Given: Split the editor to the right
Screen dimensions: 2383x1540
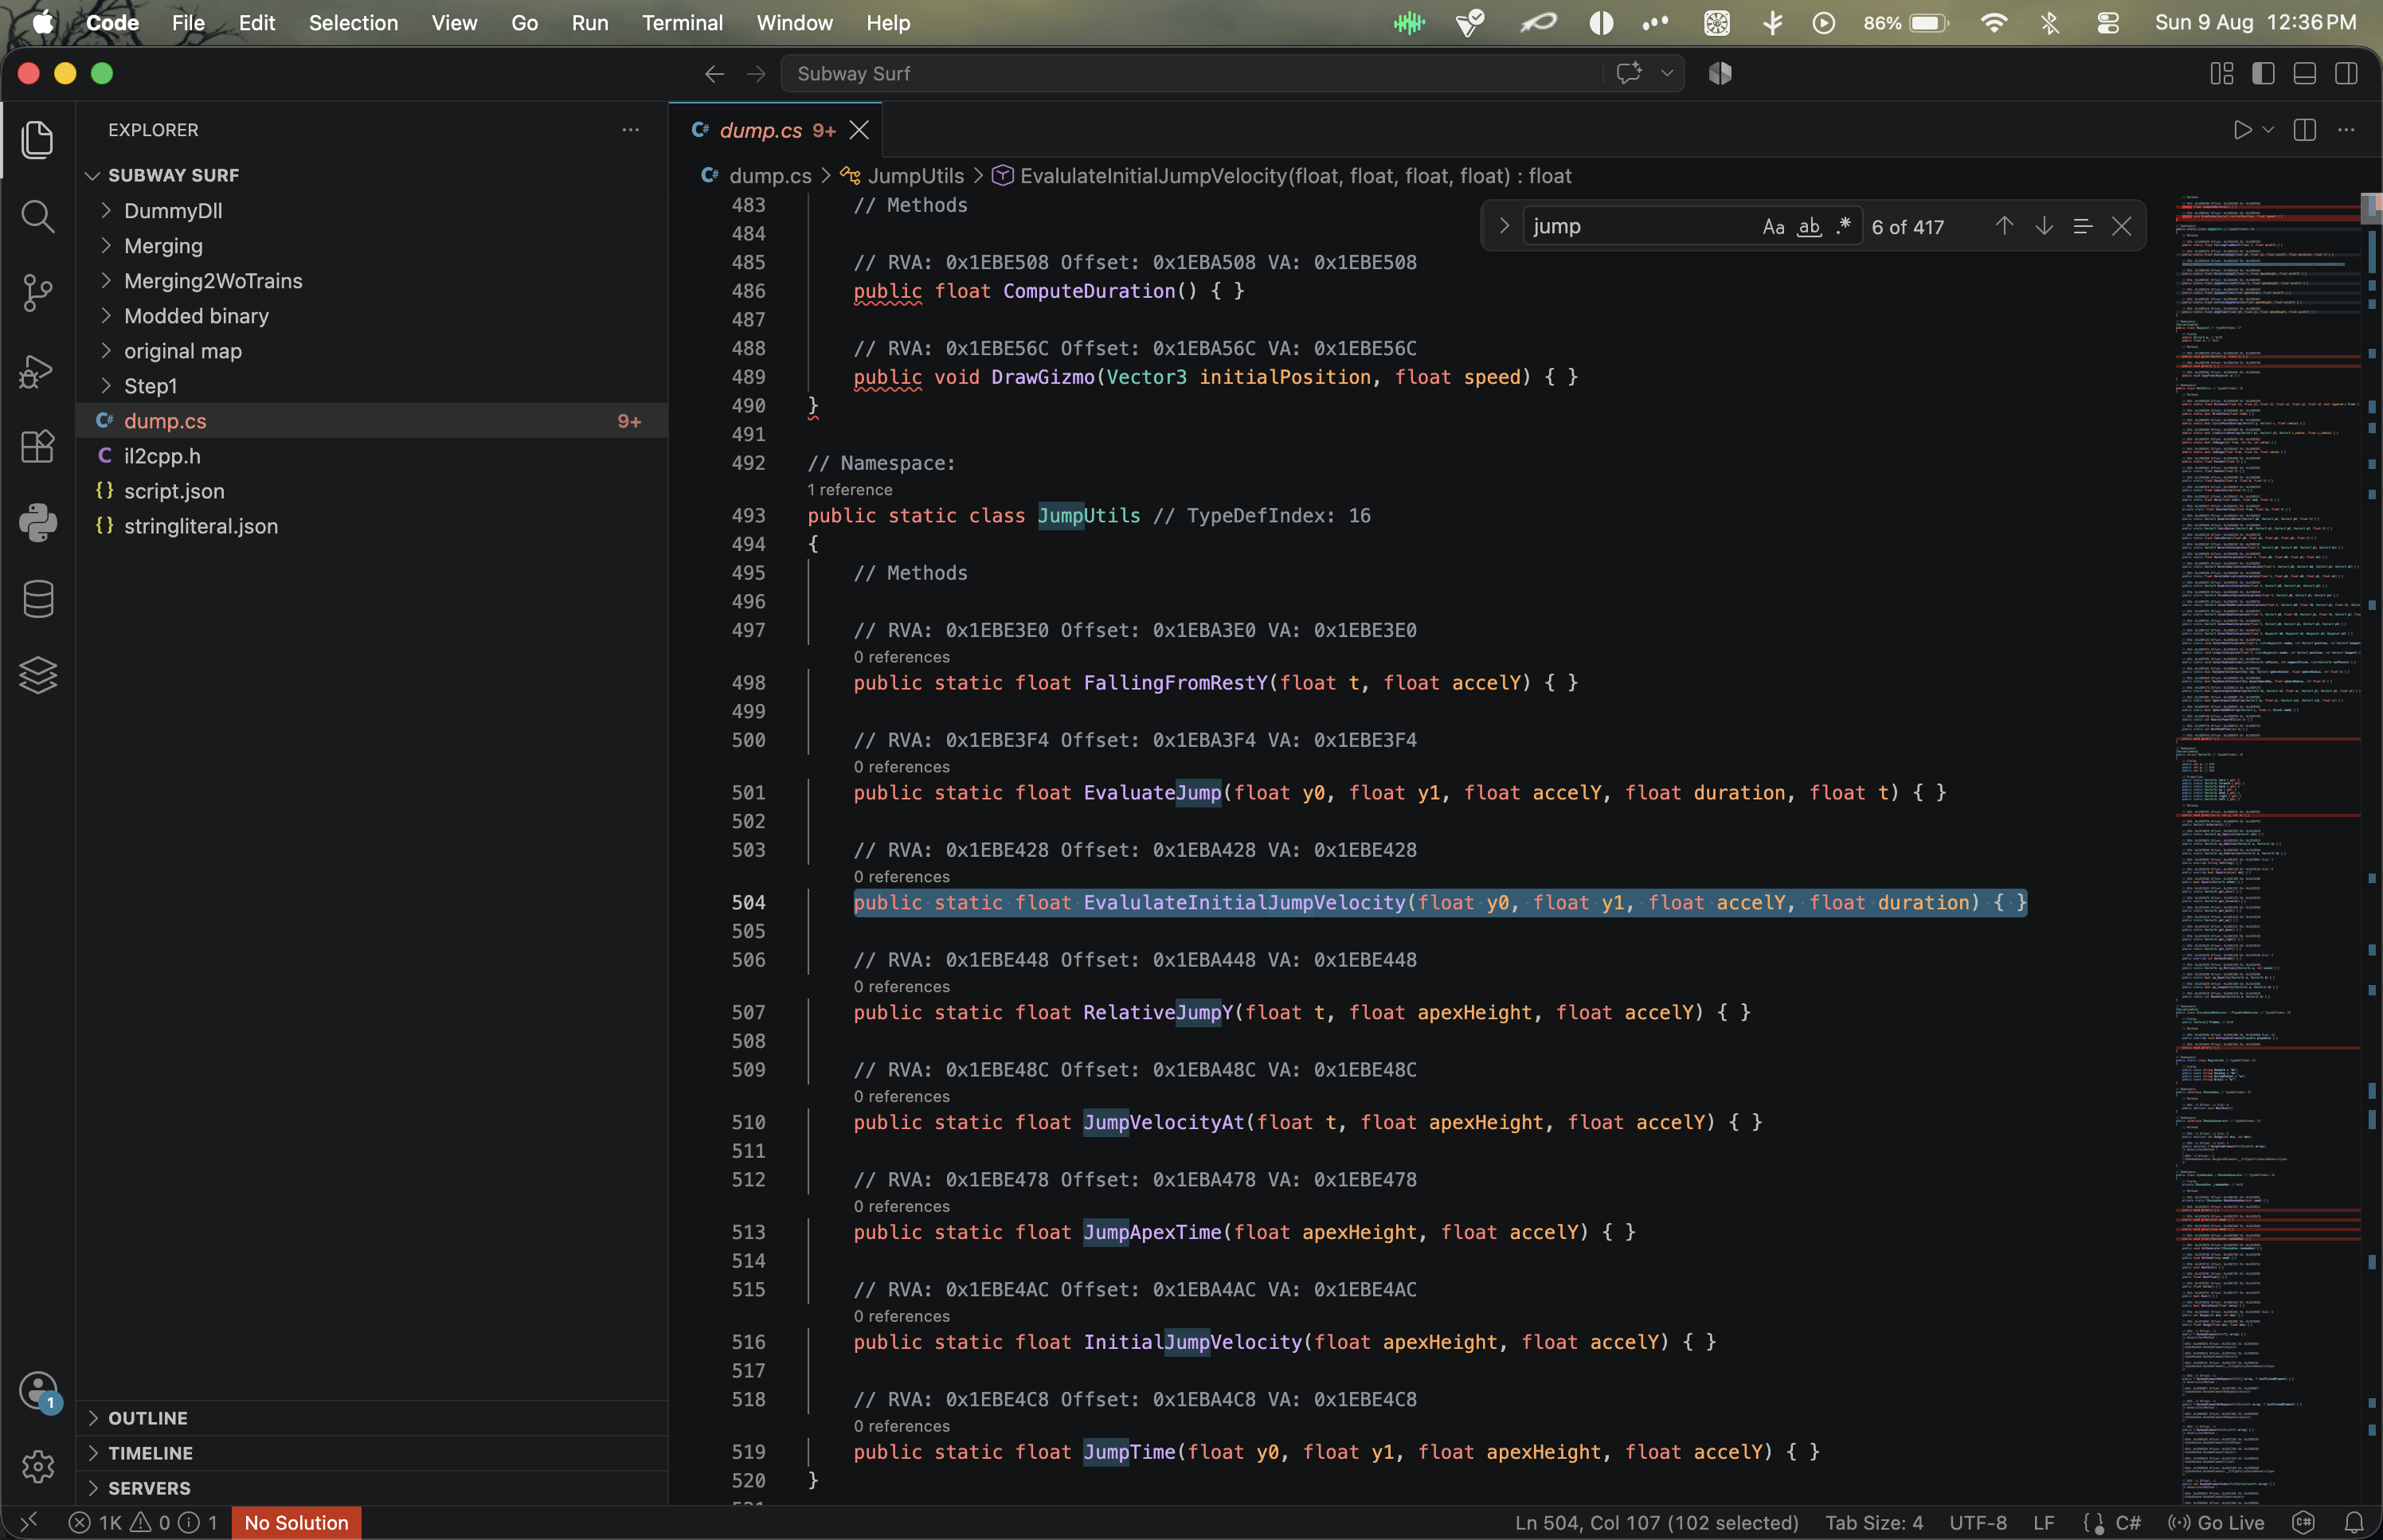Looking at the screenshot, I should click(2305, 130).
